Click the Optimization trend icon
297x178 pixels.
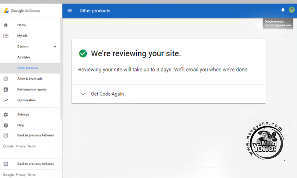[6, 101]
